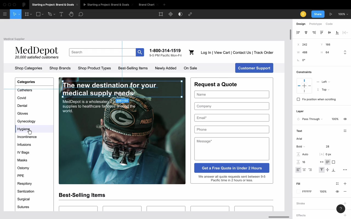351x219 pixels.
Task: Click align horizontal centers icon
Action: coord(306,33)
